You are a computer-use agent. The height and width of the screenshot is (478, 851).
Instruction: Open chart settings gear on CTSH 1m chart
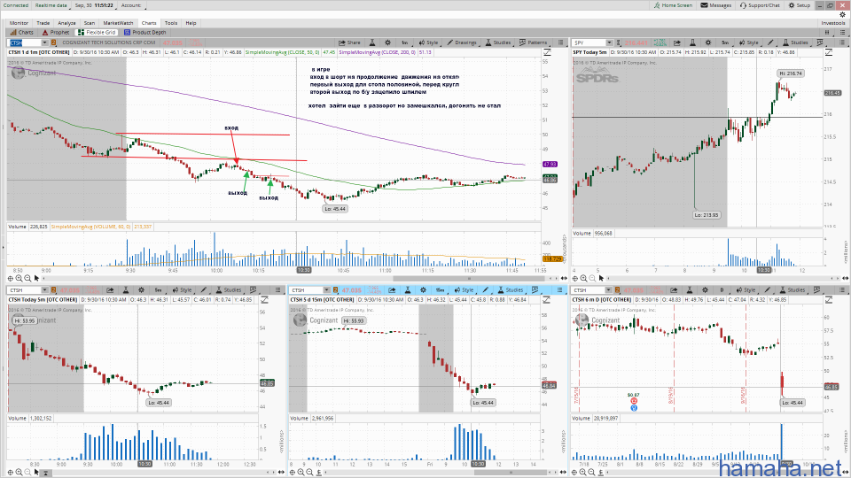pos(387,42)
